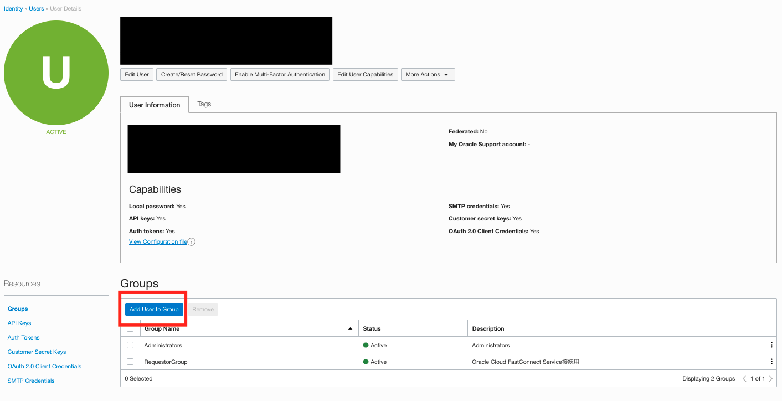This screenshot has width=782, height=401.
Task: Open actions menu for Administrators row
Action: (x=771, y=345)
